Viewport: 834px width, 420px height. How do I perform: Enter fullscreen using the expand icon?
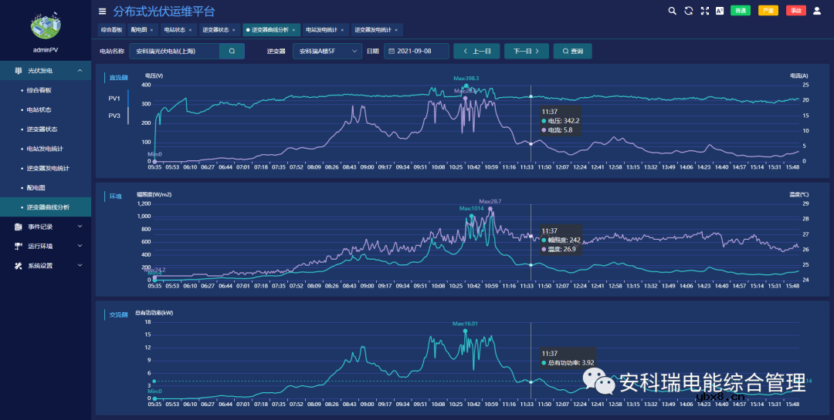pyautogui.click(x=704, y=11)
